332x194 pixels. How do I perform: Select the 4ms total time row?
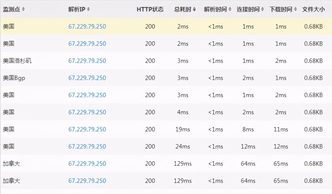pos(166,112)
